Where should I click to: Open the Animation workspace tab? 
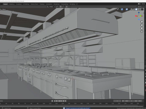pyautogui.click(x=49, y=4)
